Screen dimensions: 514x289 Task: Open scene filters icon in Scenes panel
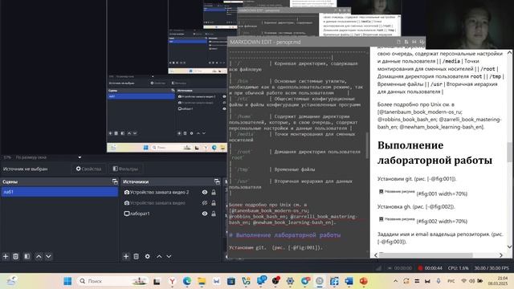click(27, 256)
